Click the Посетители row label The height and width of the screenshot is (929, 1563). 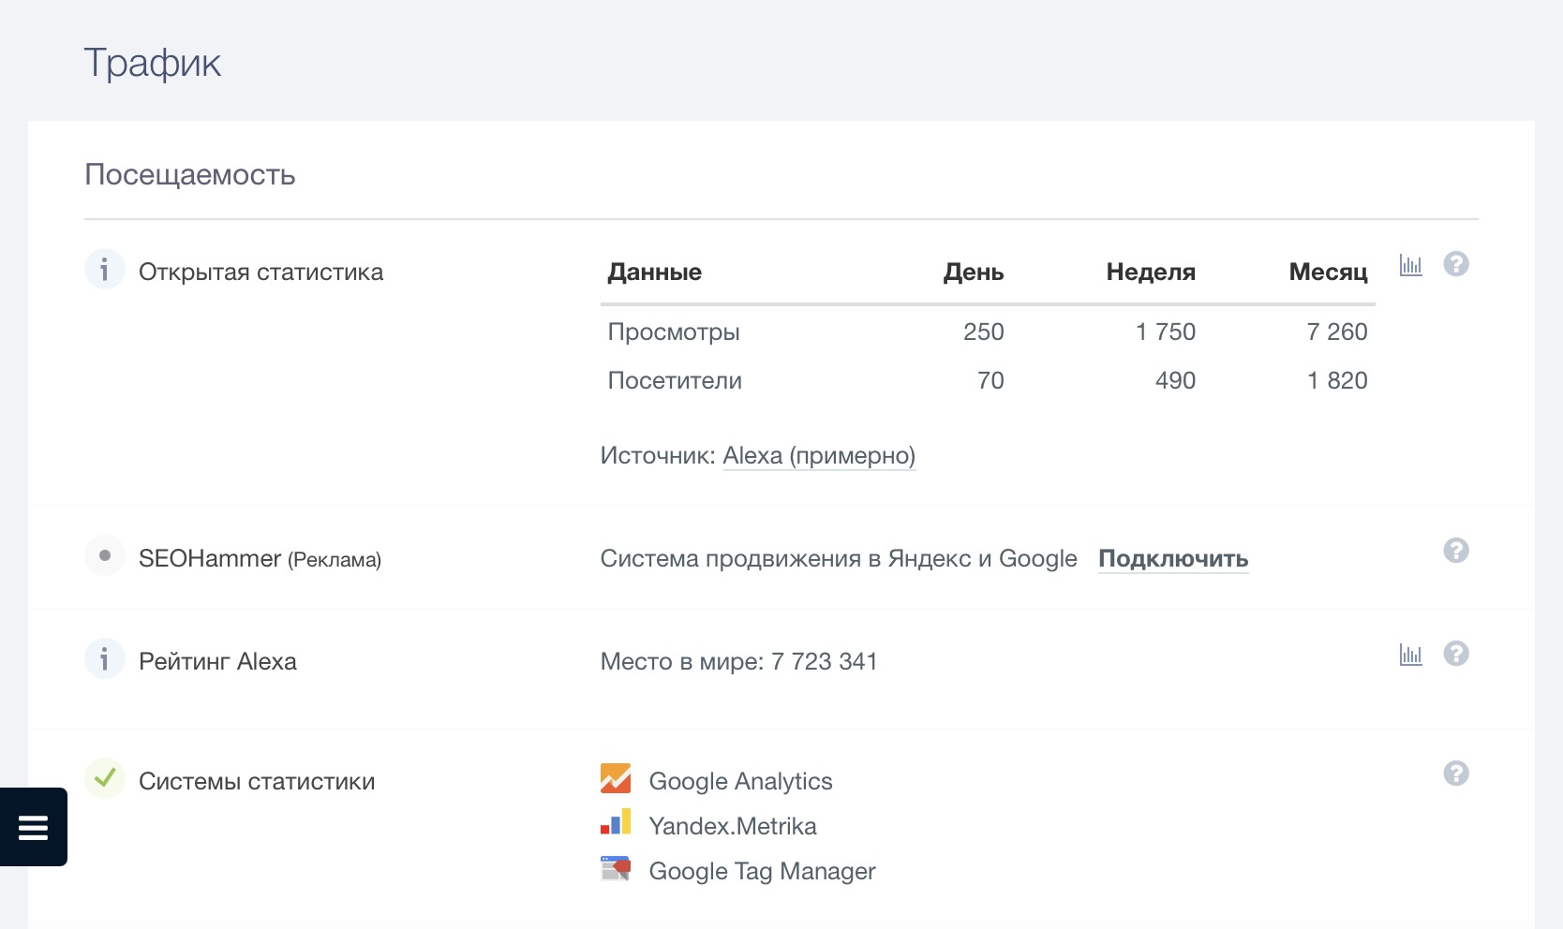675,381
